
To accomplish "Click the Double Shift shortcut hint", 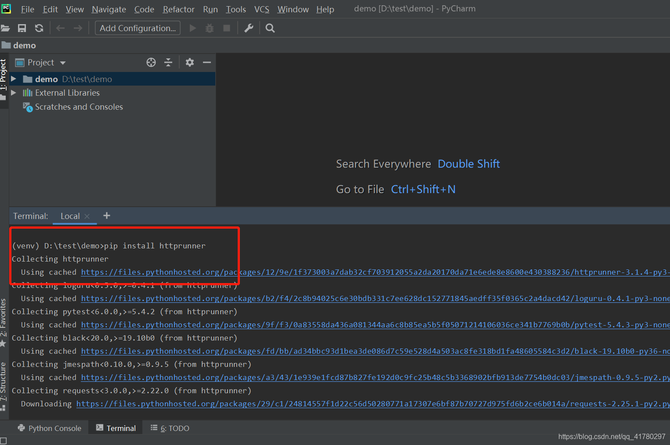I will (469, 164).
